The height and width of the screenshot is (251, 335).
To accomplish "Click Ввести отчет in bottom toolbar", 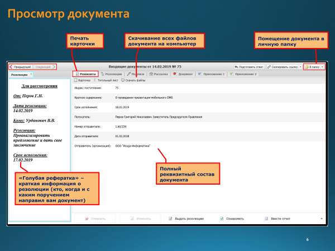I will [x=279, y=219].
